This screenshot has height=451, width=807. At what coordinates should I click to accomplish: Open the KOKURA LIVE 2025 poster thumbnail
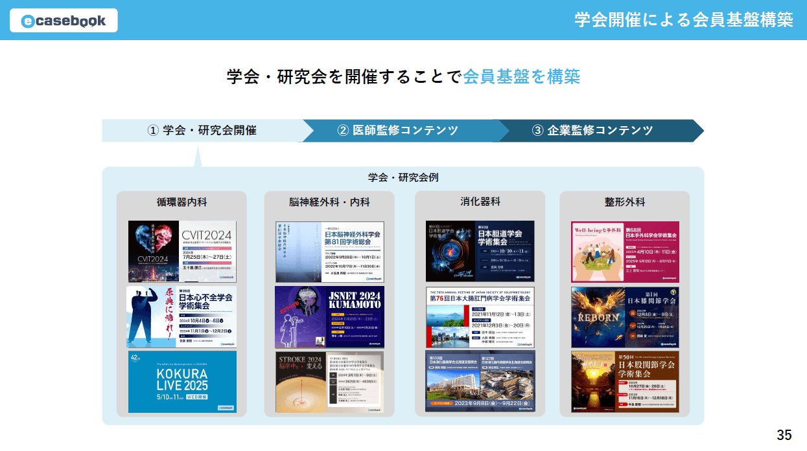[x=181, y=382]
